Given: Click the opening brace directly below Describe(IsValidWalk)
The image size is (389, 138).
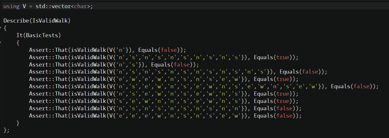Looking at the screenshot, I should pyautogui.click(x=5, y=28).
